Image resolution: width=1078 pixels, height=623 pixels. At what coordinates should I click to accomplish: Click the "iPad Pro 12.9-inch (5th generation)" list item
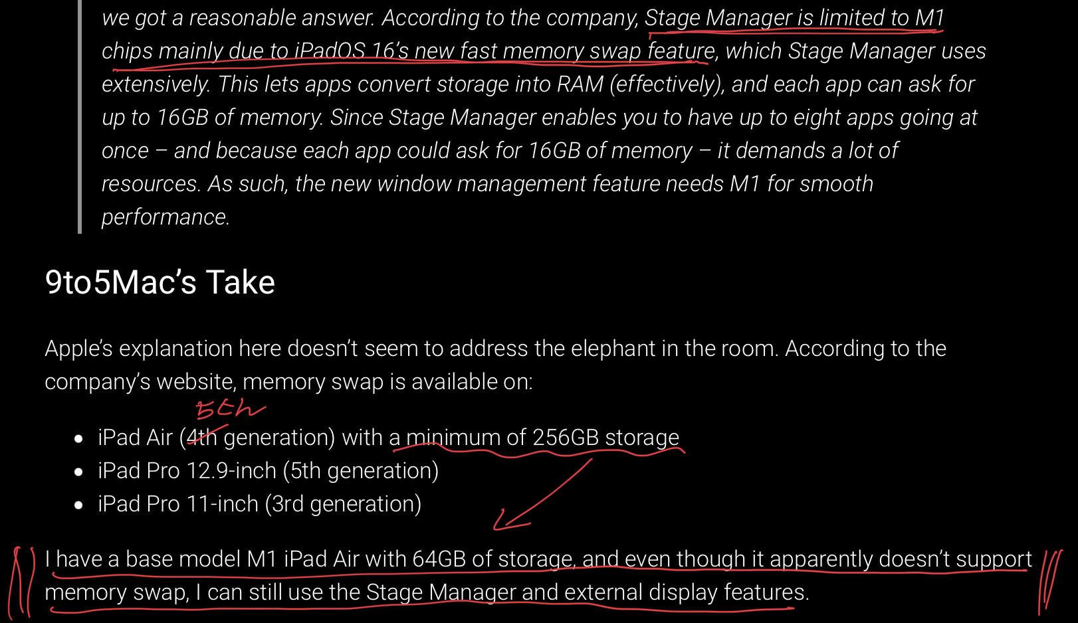[268, 471]
